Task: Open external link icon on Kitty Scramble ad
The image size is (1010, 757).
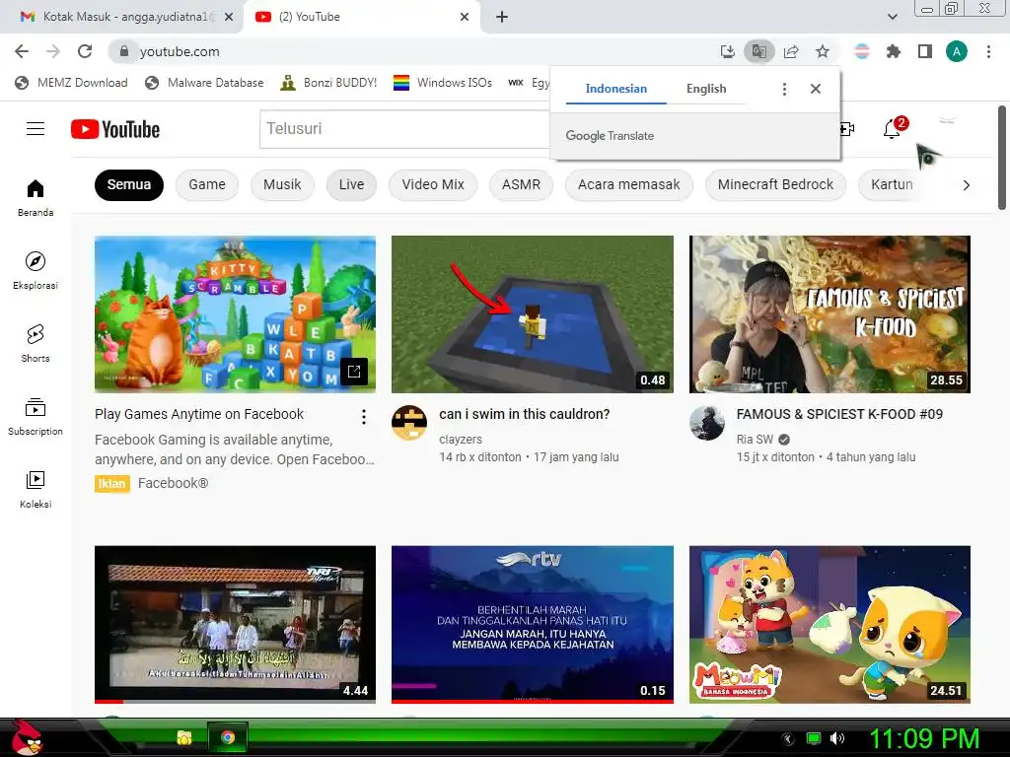Action: click(x=354, y=372)
